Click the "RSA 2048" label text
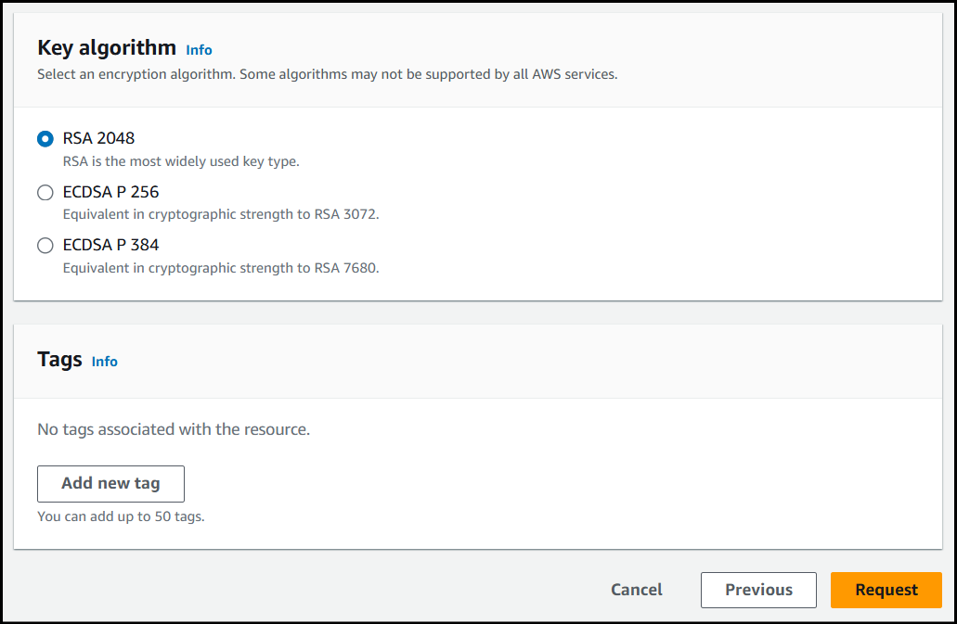The height and width of the screenshot is (624, 957). point(98,138)
